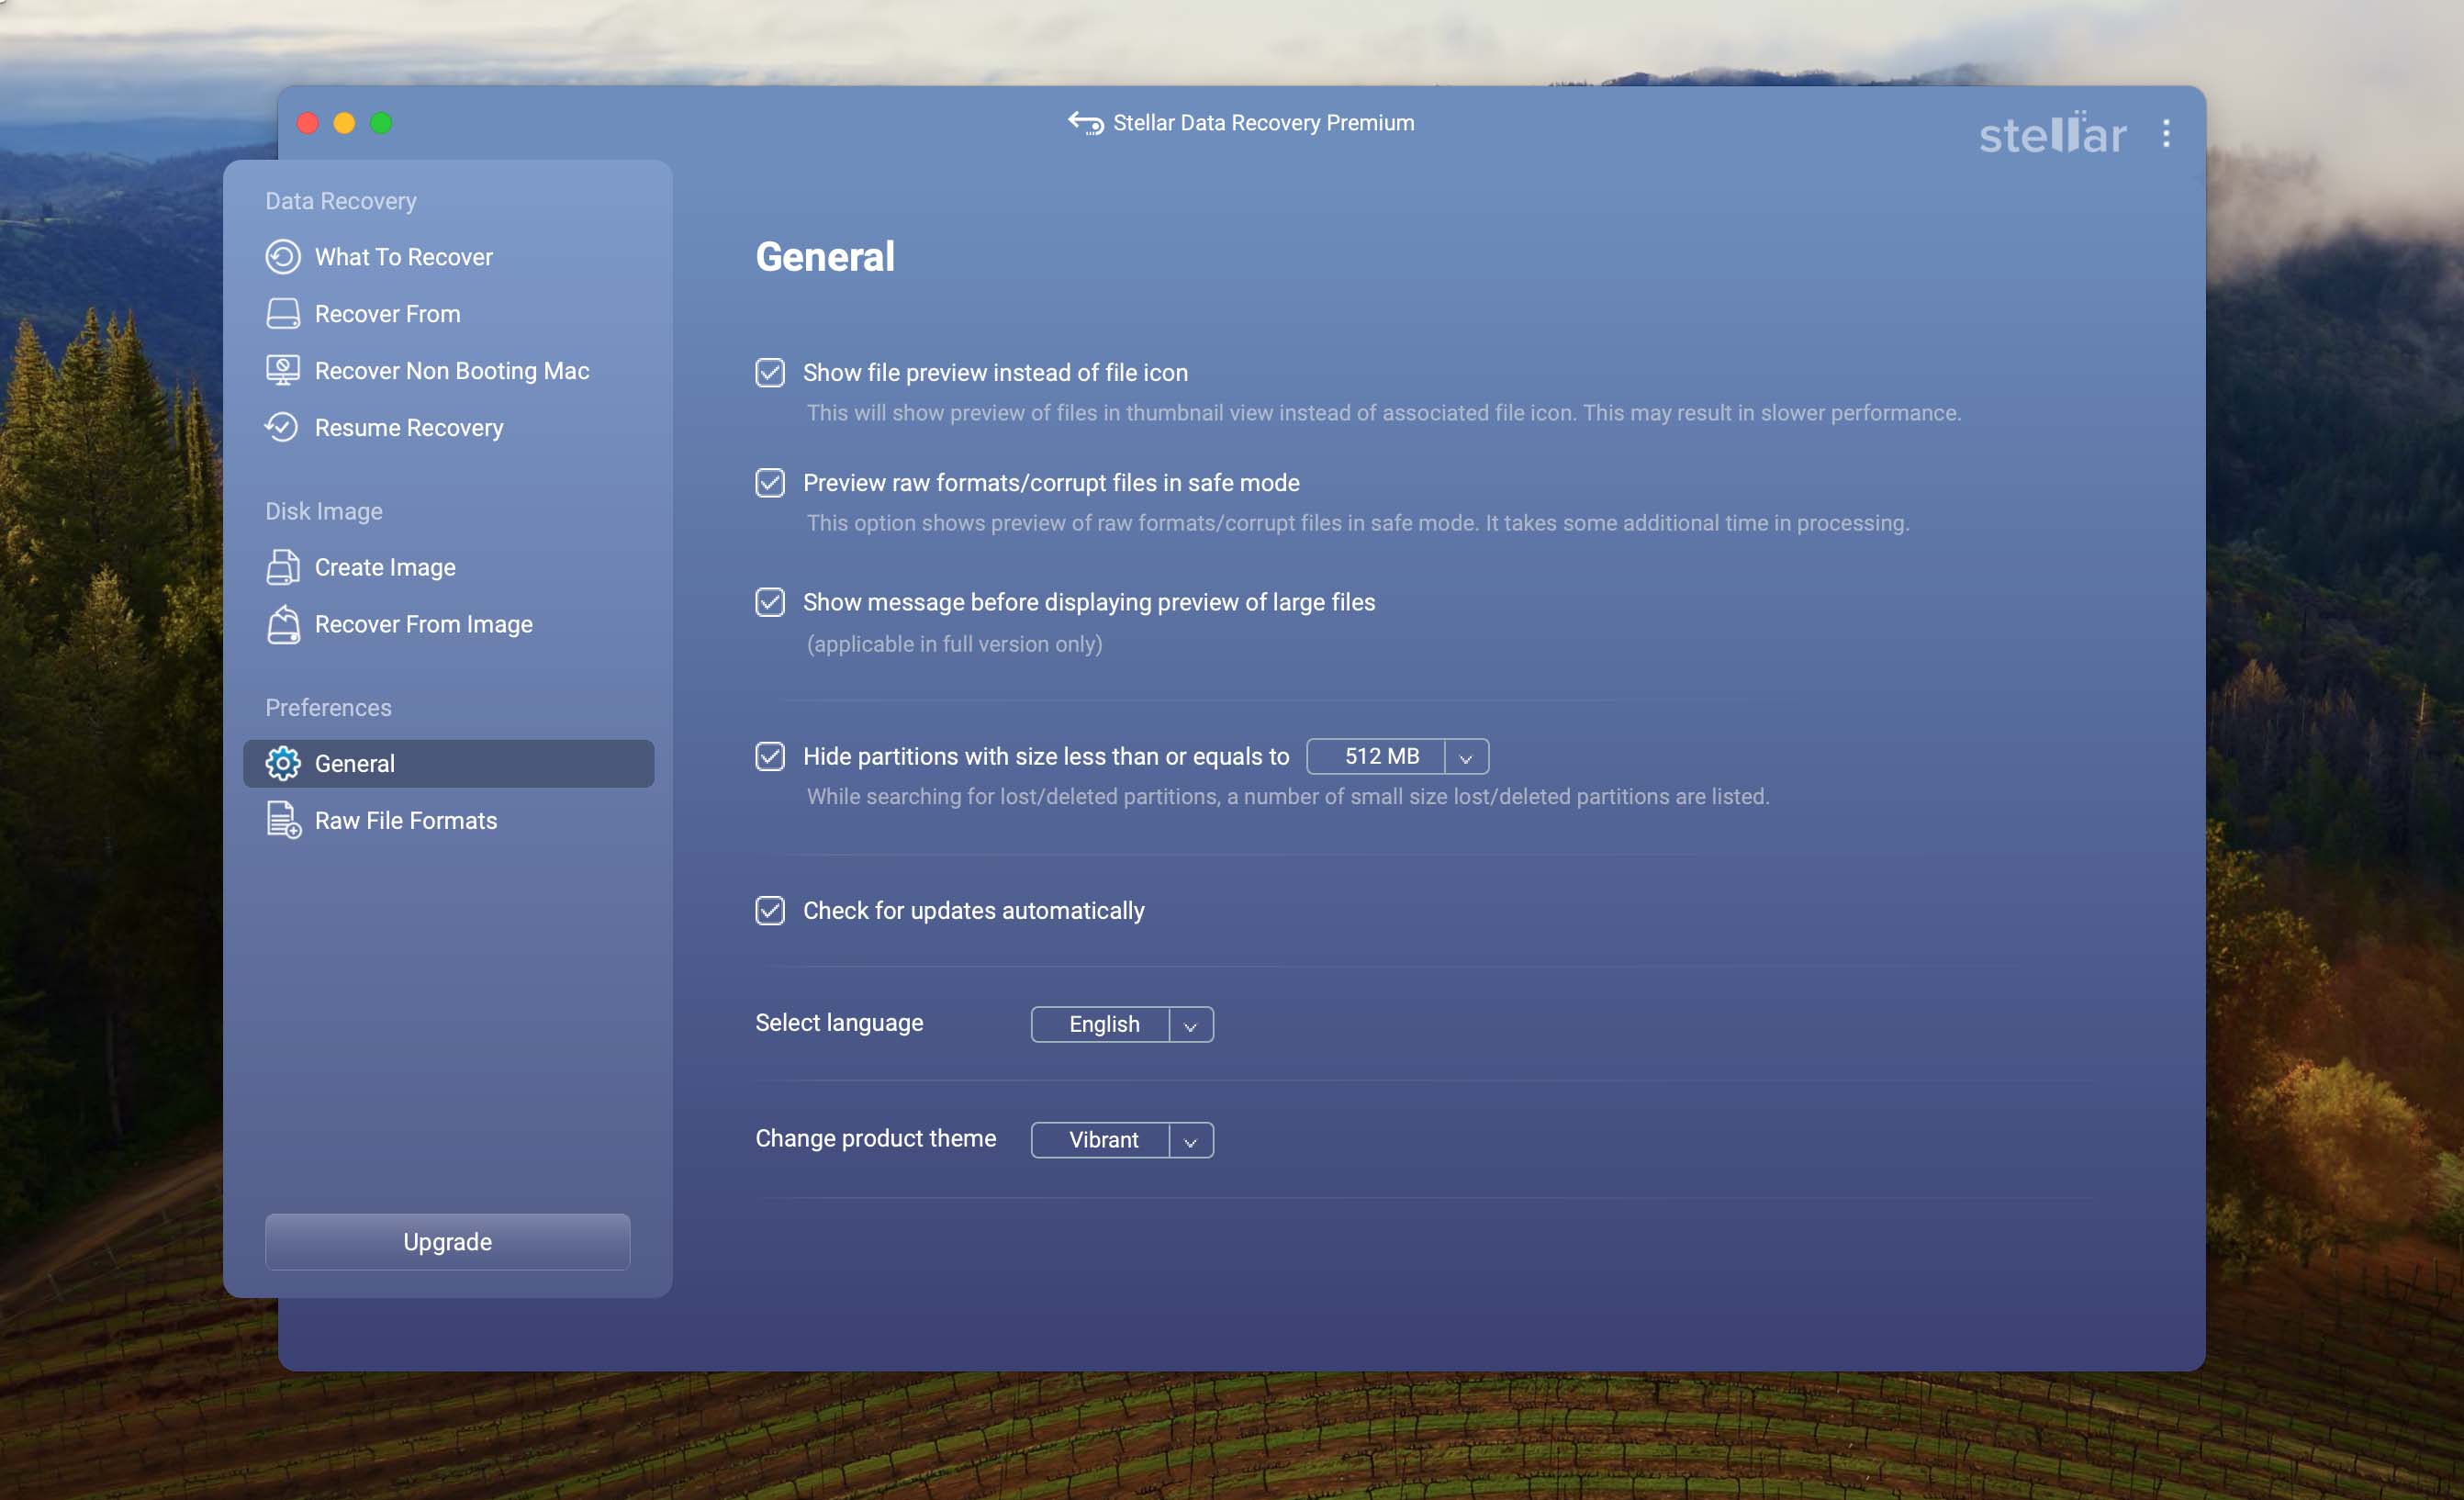2464x1500 pixels.
Task: Click the thumbnail view slower performance description
Action: click(1384, 413)
